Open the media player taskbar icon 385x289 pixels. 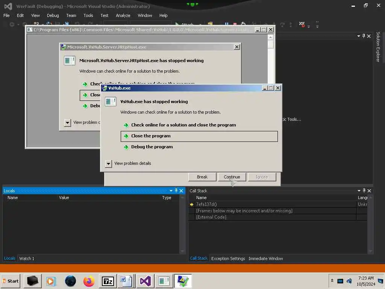[x=51, y=281]
